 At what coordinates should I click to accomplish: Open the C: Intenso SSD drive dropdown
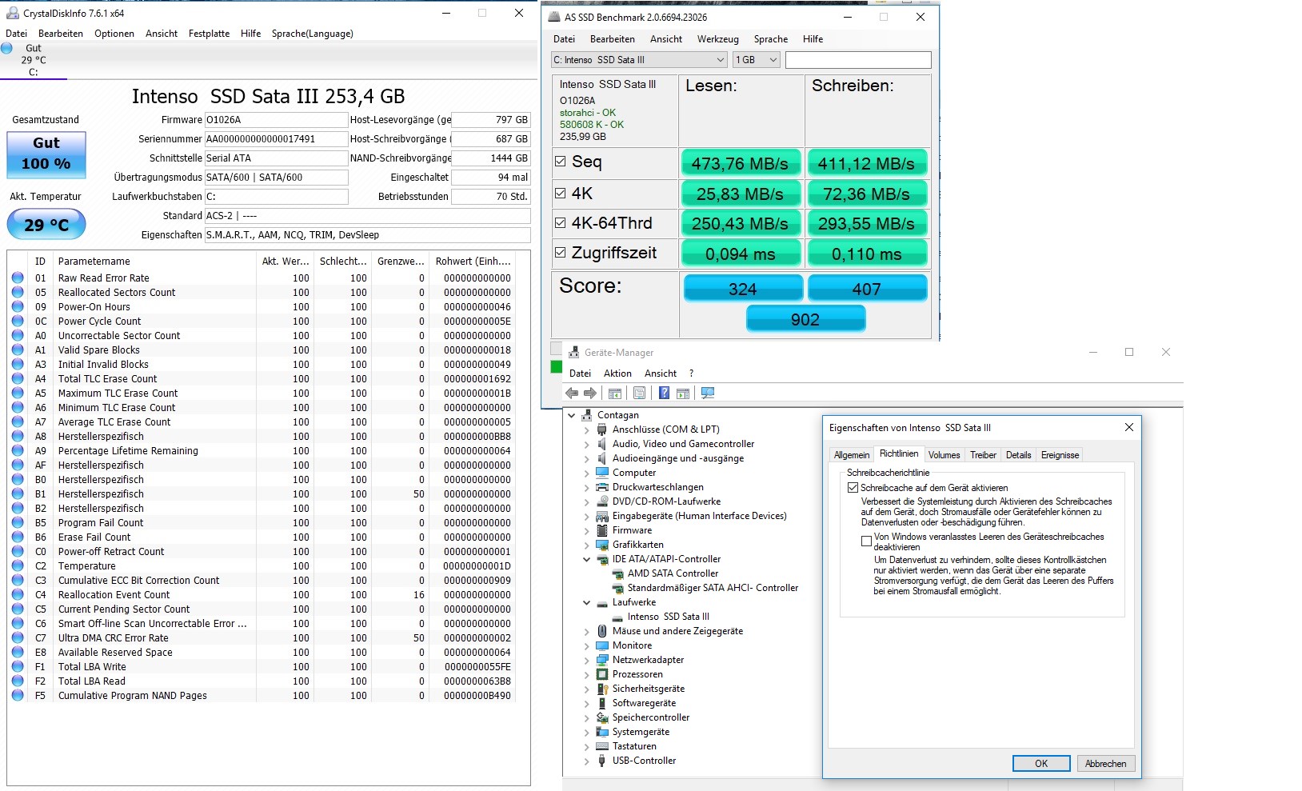pyautogui.click(x=639, y=60)
